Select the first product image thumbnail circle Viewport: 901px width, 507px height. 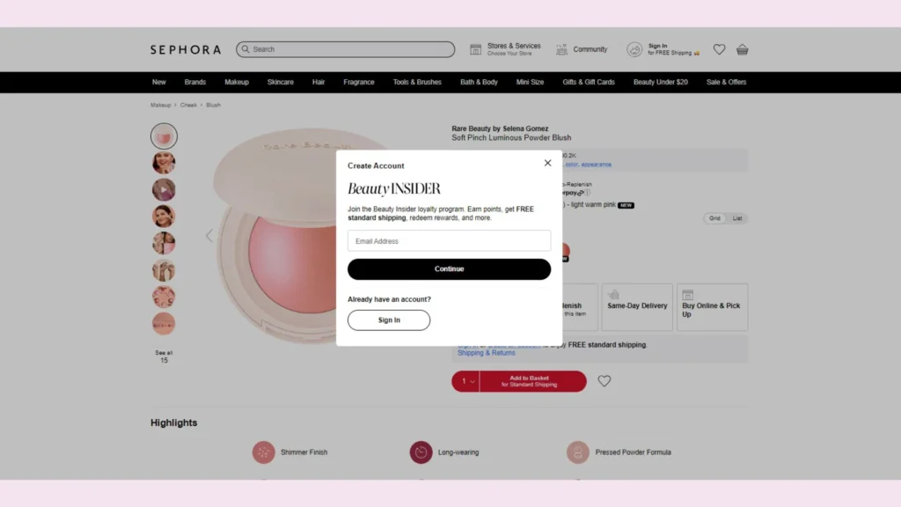coord(164,135)
